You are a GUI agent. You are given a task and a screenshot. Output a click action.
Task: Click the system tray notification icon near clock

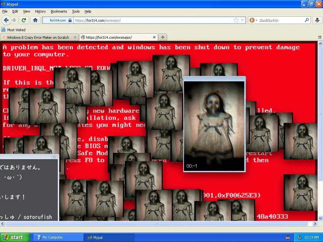[x=299, y=237]
